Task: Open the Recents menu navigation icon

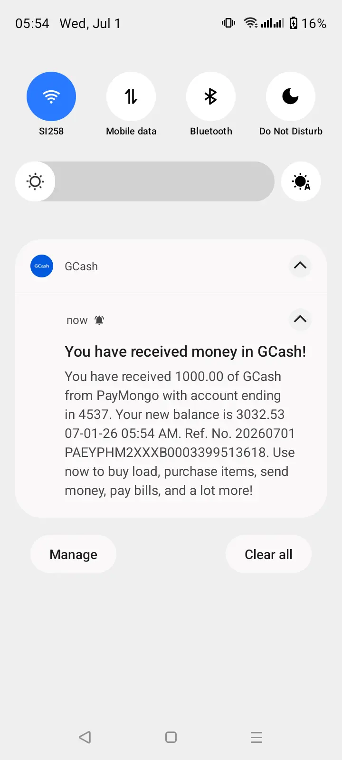Action: [x=256, y=737]
